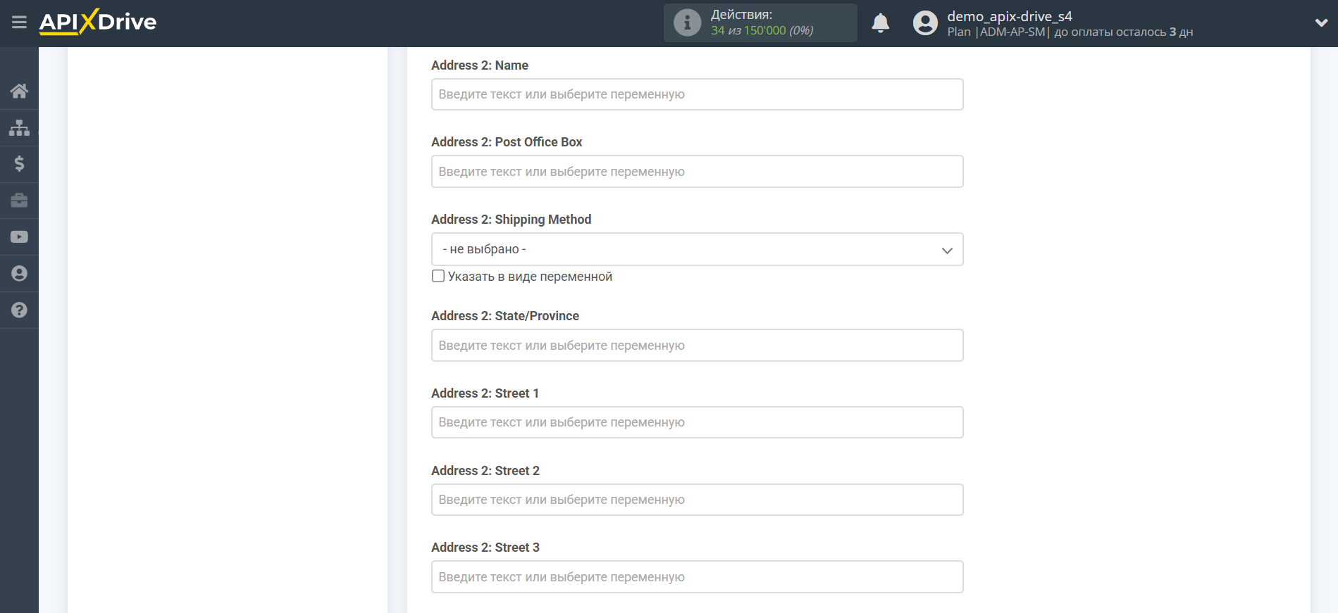Screen dimensions: 1338x613
Task: Click the user avatar in the header
Action: coord(925,23)
